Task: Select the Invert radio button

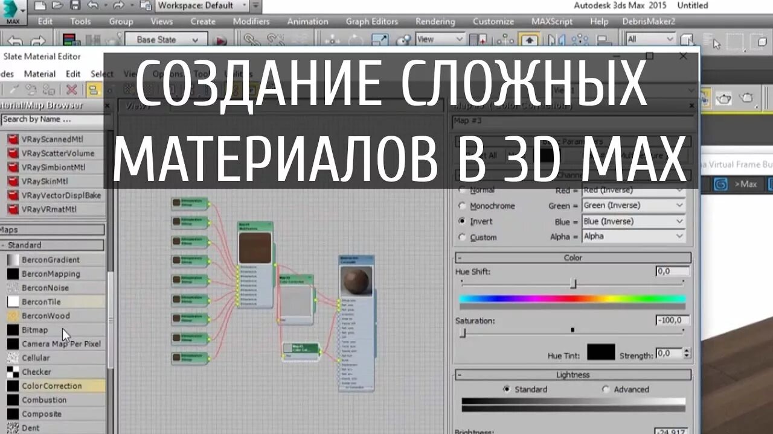Action: [x=463, y=221]
